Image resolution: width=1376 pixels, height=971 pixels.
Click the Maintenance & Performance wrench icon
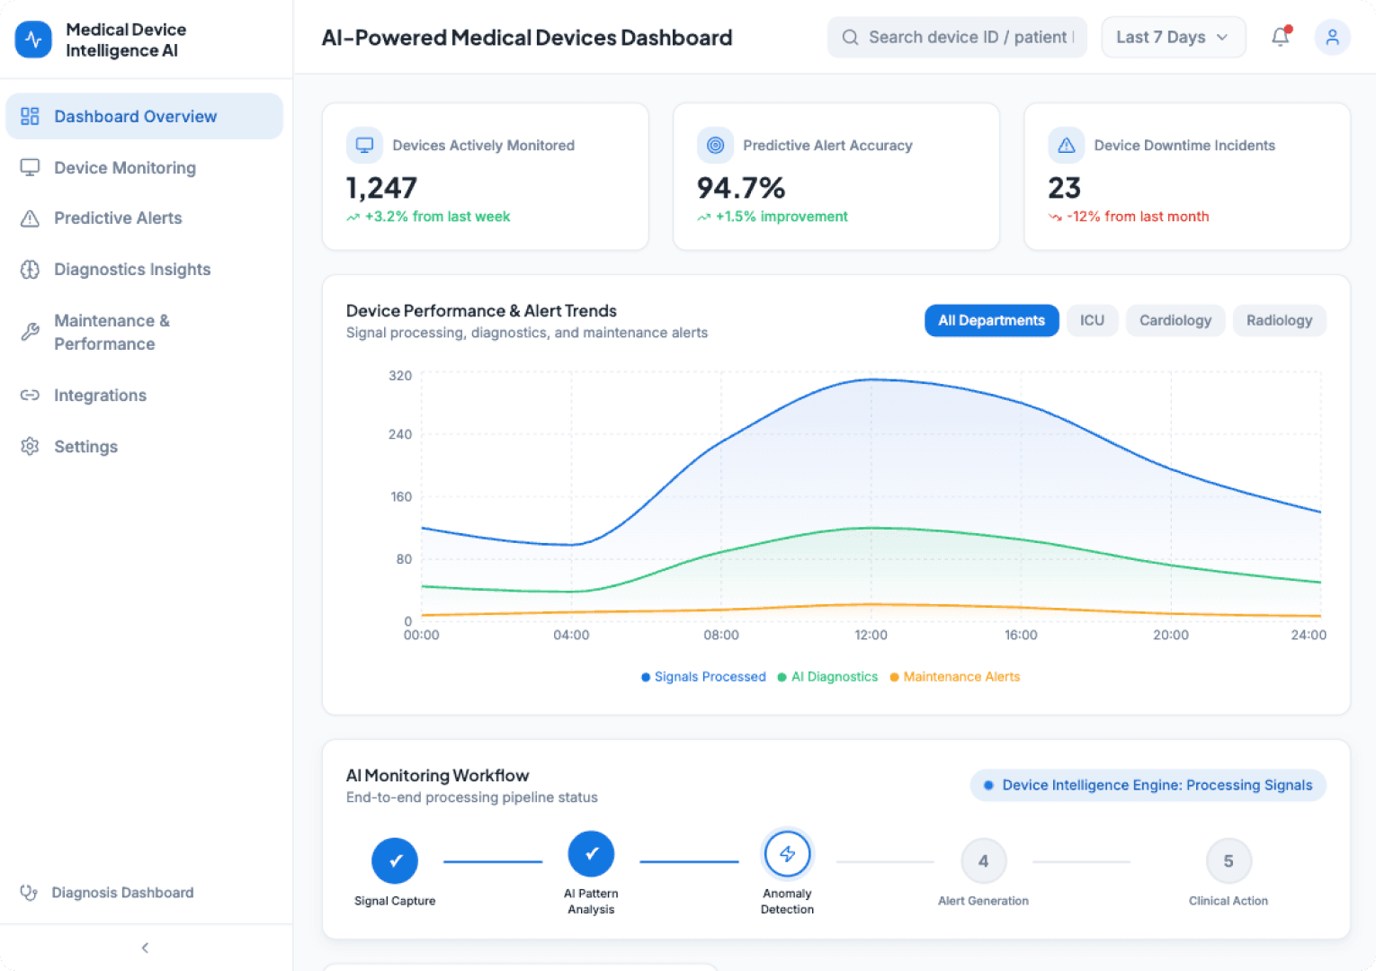[29, 332]
